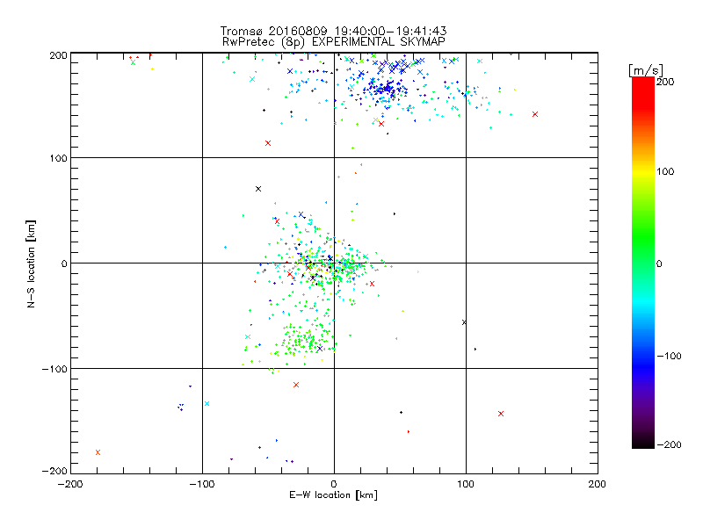This screenshot has height=527, width=703.
Task: Click the red X marker near E-W 125, N-S -145
Action: [x=501, y=414]
